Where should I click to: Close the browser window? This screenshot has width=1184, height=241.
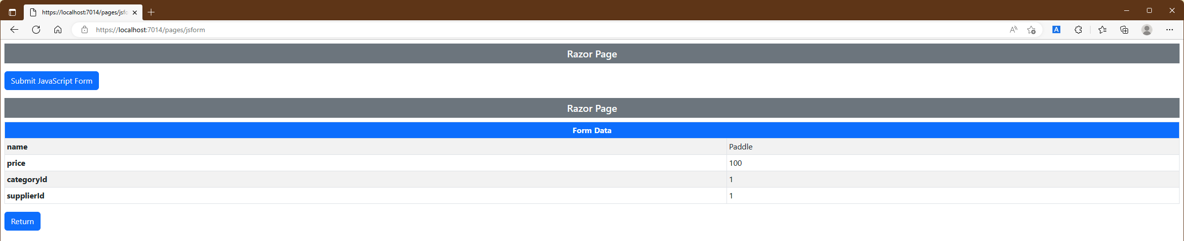[1172, 10]
